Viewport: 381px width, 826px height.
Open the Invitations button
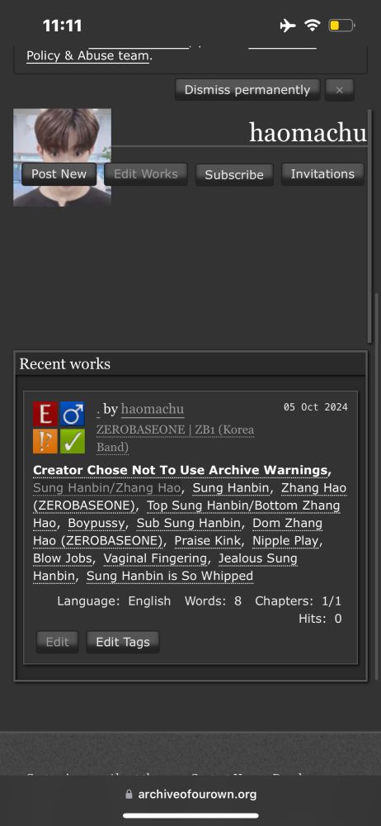click(322, 174)
